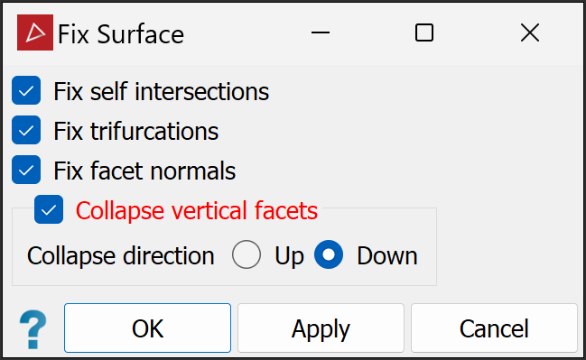Open help via the question mark icon

tap(33, 329)
